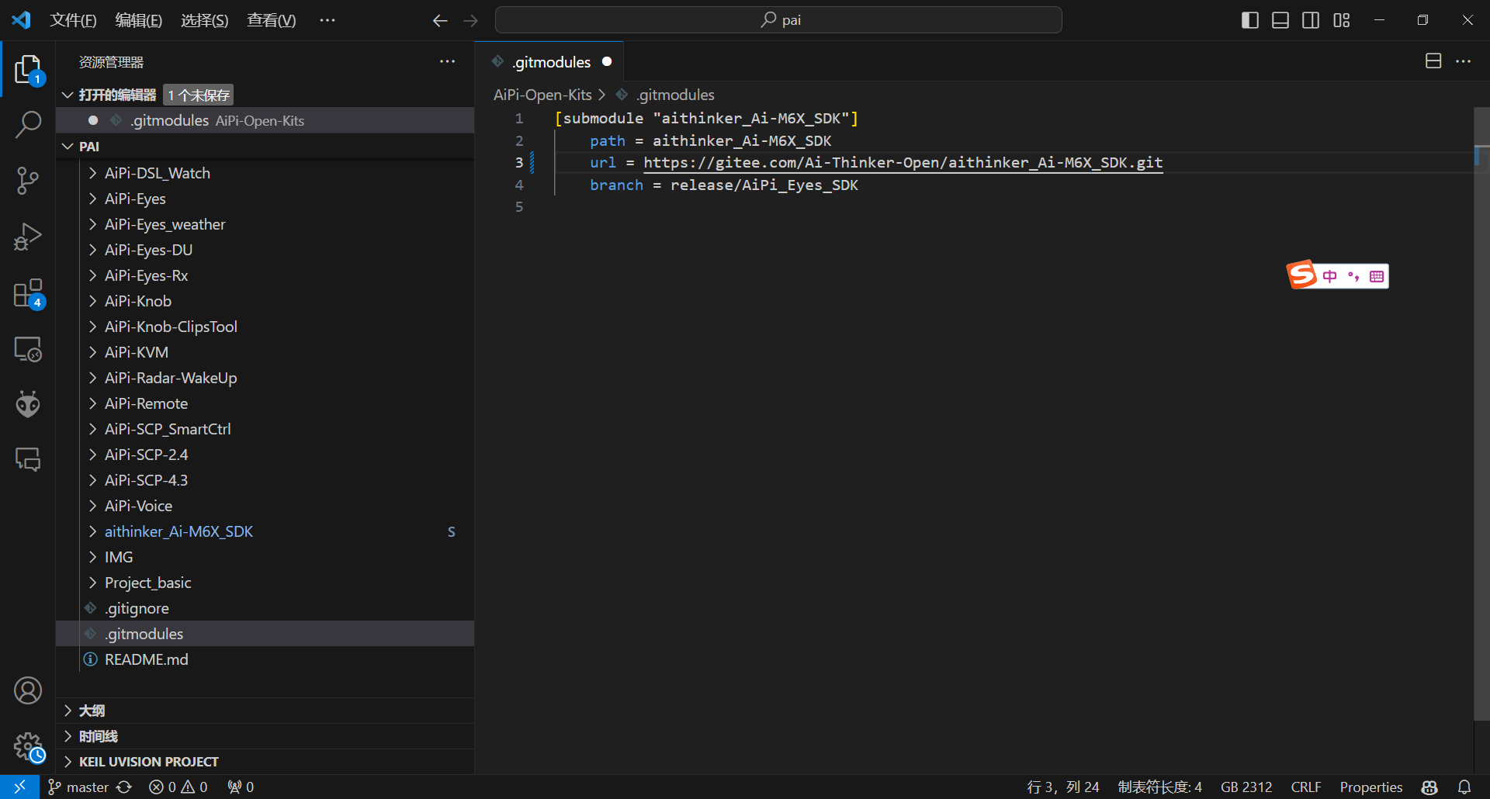Open the Search view icon

coord(28,124)
